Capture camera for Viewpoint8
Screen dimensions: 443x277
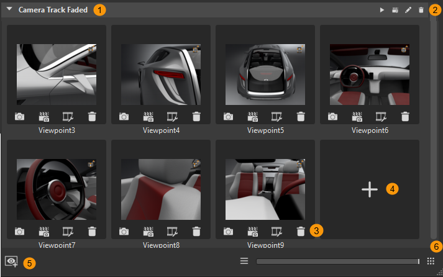pyautogui.click(x=124, y=232)
